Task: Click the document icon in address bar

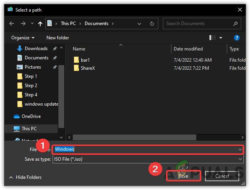Action: (x=50, y=24)
